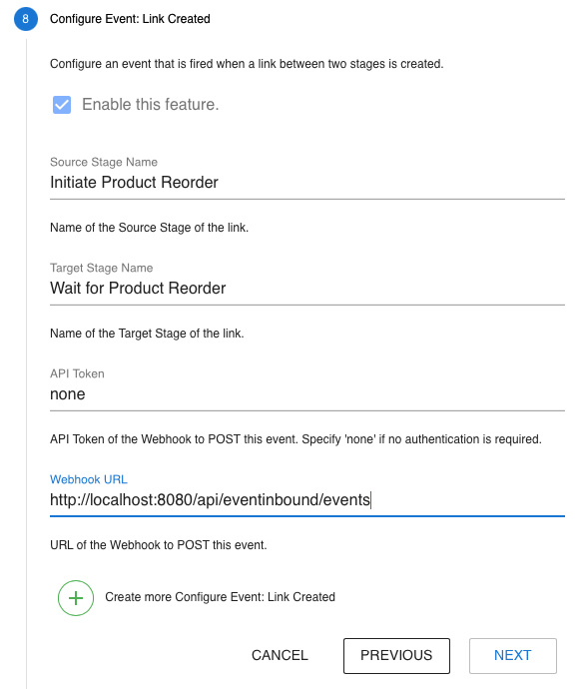This screenshot has height=689, width=585.
Task: Focus the Source Stage Name field
Action: pyautogui.click(x=307, y=183)
